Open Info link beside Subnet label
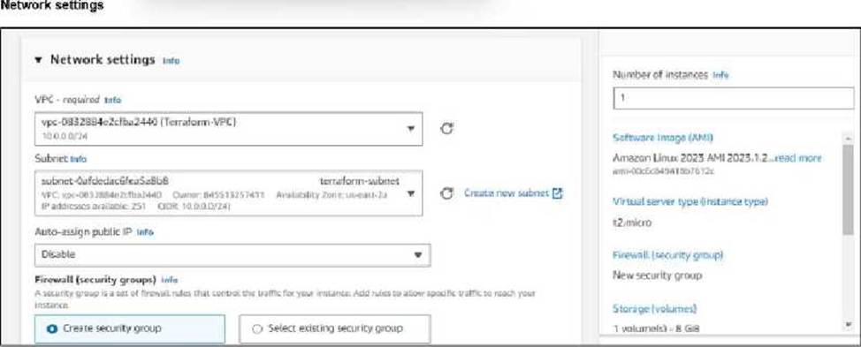Image resolution: width=861 pixels, height=347 pixels. 79,159
